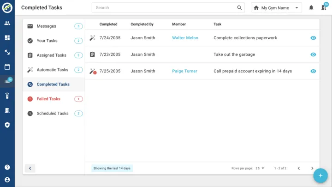Open the My Gym Name dropdown
This screenshot has height=187, width=332.
(276, 8)
